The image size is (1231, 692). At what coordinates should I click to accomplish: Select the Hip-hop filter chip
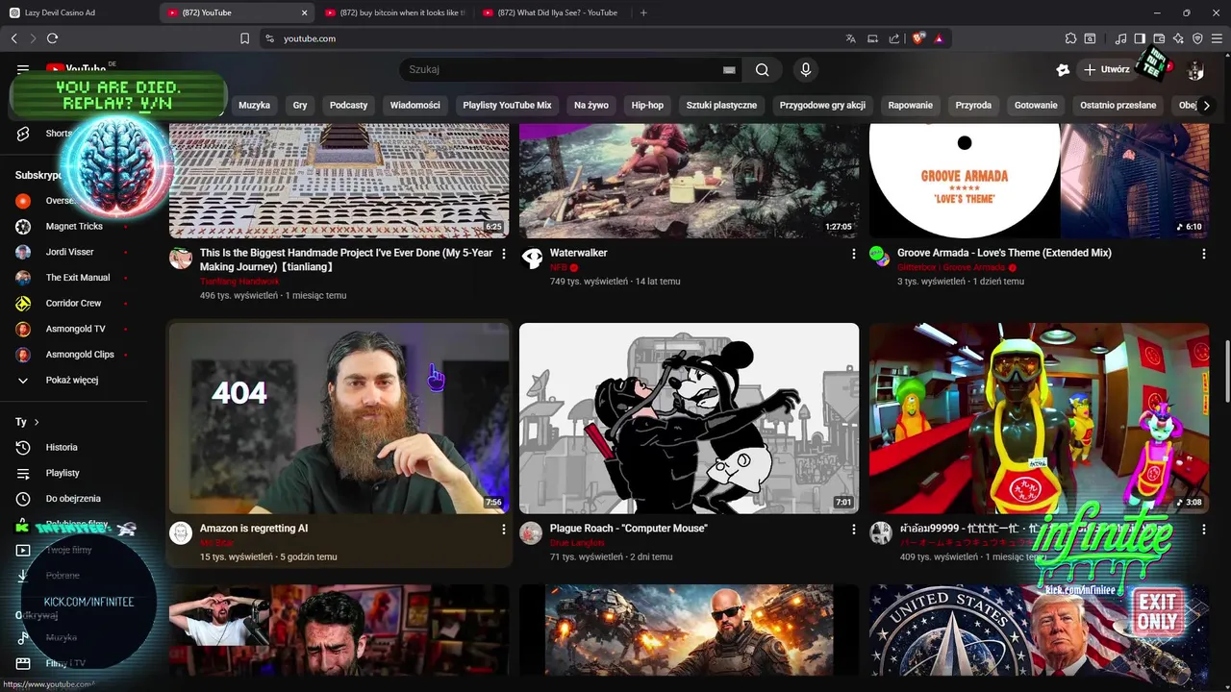pyautogui.click(x=647, y=105)
